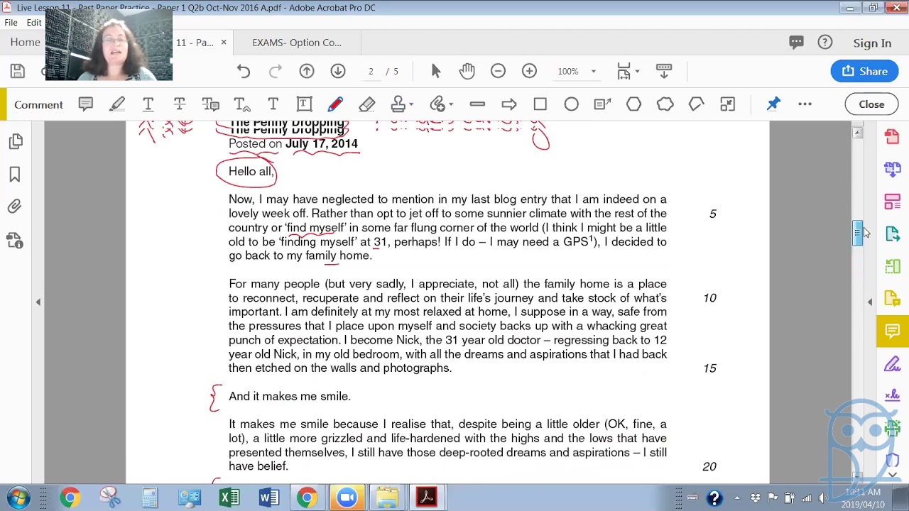Viewport: 909px width, 511px height.
Task: Expand the fit page options arrow
Action: 637,71
